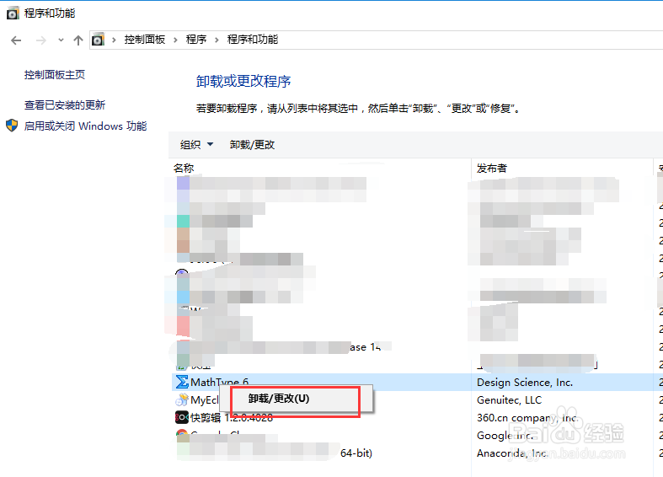Click 360.cn company, inc. publisher cell

click(527, 418)
